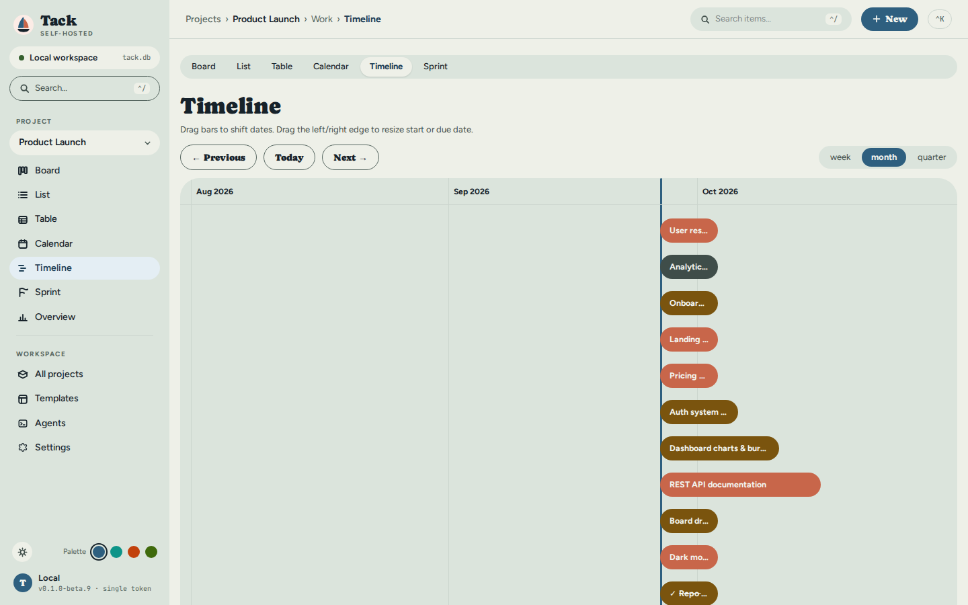Switch timeline scale to quarter
Viewport: 968px width, 605px height.
coord(932,157)
